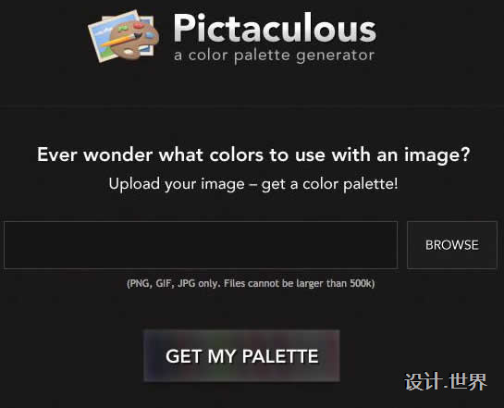Image resolution: width=504 pixels, height=408 pixels.
Task: Click the green paint dab on palette logo
Action: coord(123,29)
